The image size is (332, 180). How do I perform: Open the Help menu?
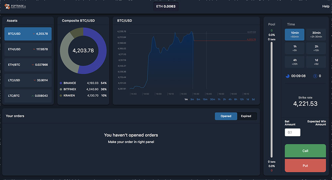325,6
